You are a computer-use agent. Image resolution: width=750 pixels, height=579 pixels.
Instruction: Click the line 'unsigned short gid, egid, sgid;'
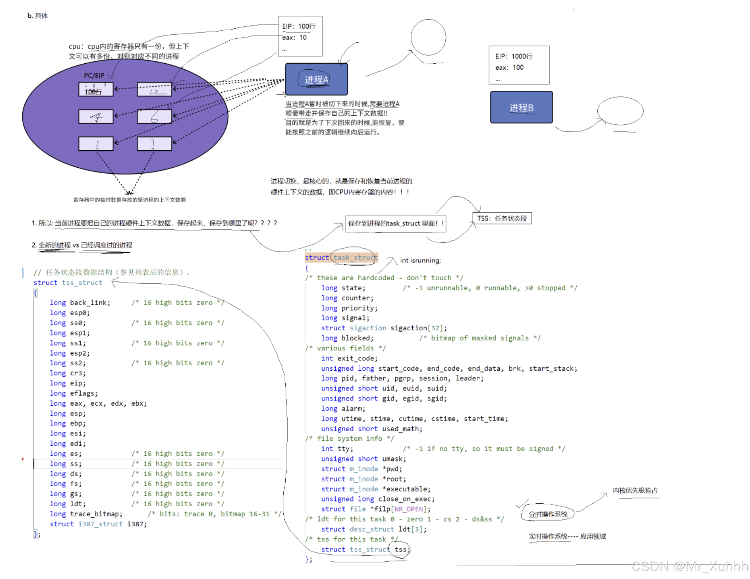[x=384, y=399]
